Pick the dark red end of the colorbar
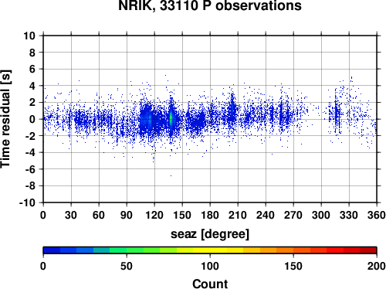 (368, 250)
